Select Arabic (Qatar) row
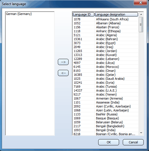The image size is (149, 151). tap(106, 75)
